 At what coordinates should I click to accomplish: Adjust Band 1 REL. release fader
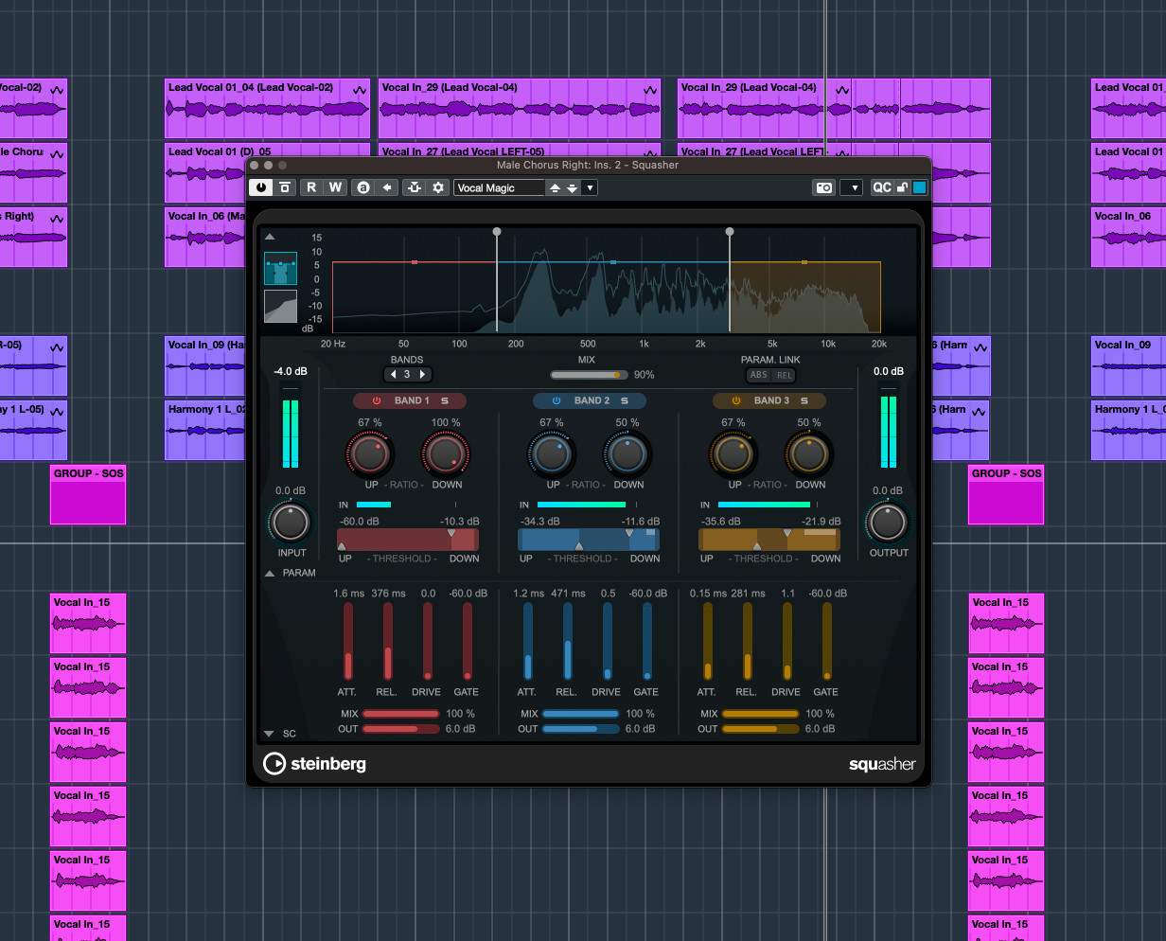pos(388,641)
